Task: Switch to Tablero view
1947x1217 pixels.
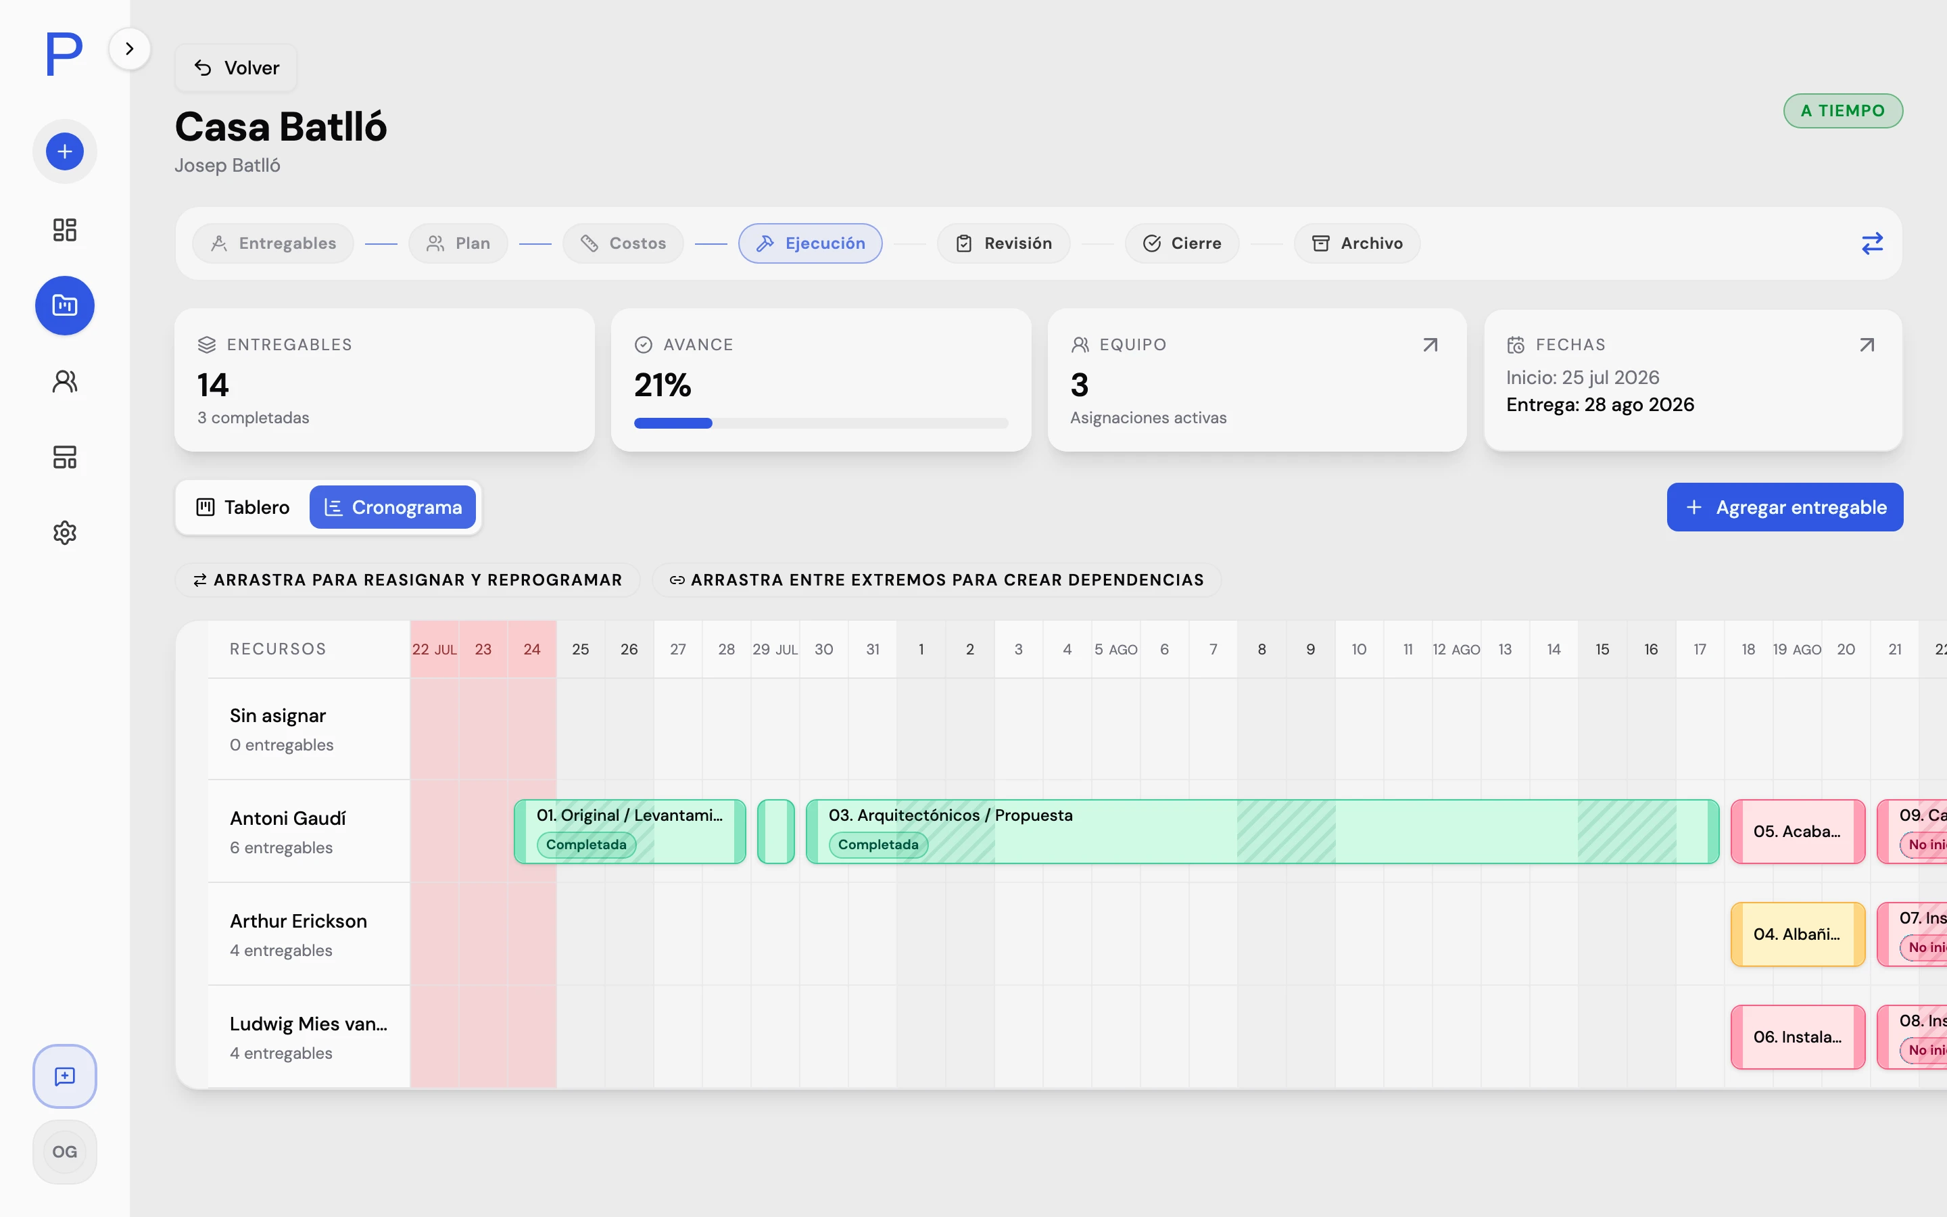Action: click(x=243, y=507)
